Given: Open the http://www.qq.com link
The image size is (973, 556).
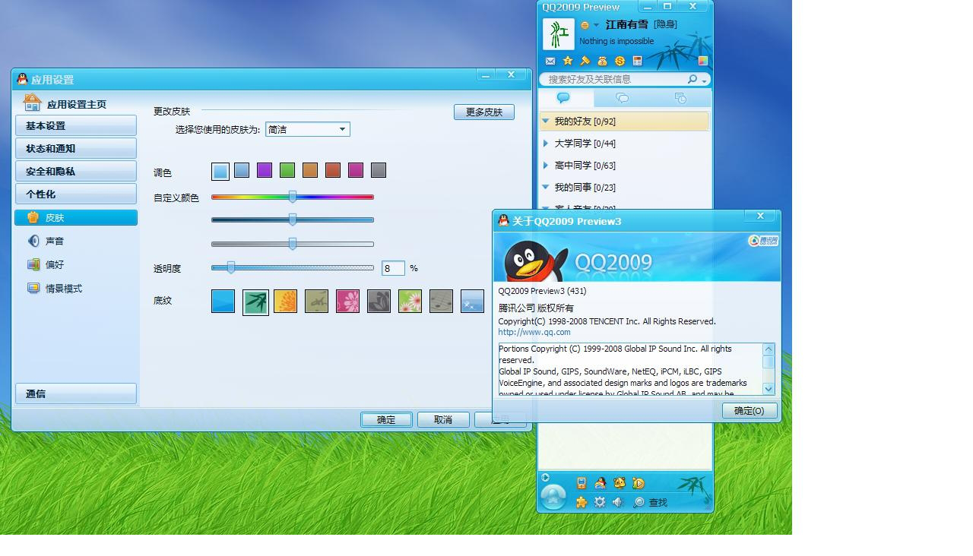Looking at the screenshot, I should click(534, 332).
